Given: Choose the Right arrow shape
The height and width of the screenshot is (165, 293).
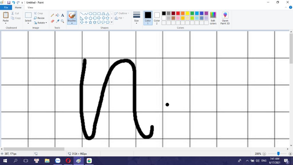Looking at the screenshot, I should [x=99, y=18].
